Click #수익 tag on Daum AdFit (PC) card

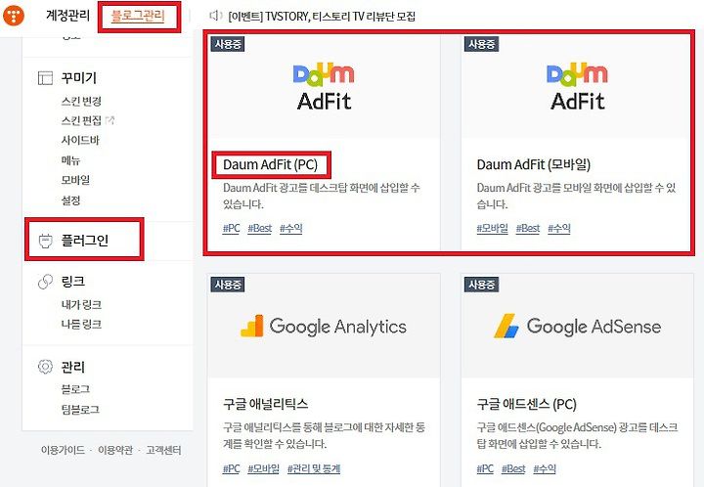click(x=291, y=229)
